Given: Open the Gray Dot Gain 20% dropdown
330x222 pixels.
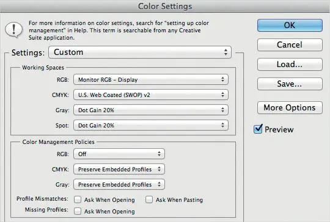Looking at the screenshot, I should tap(151, 110).
